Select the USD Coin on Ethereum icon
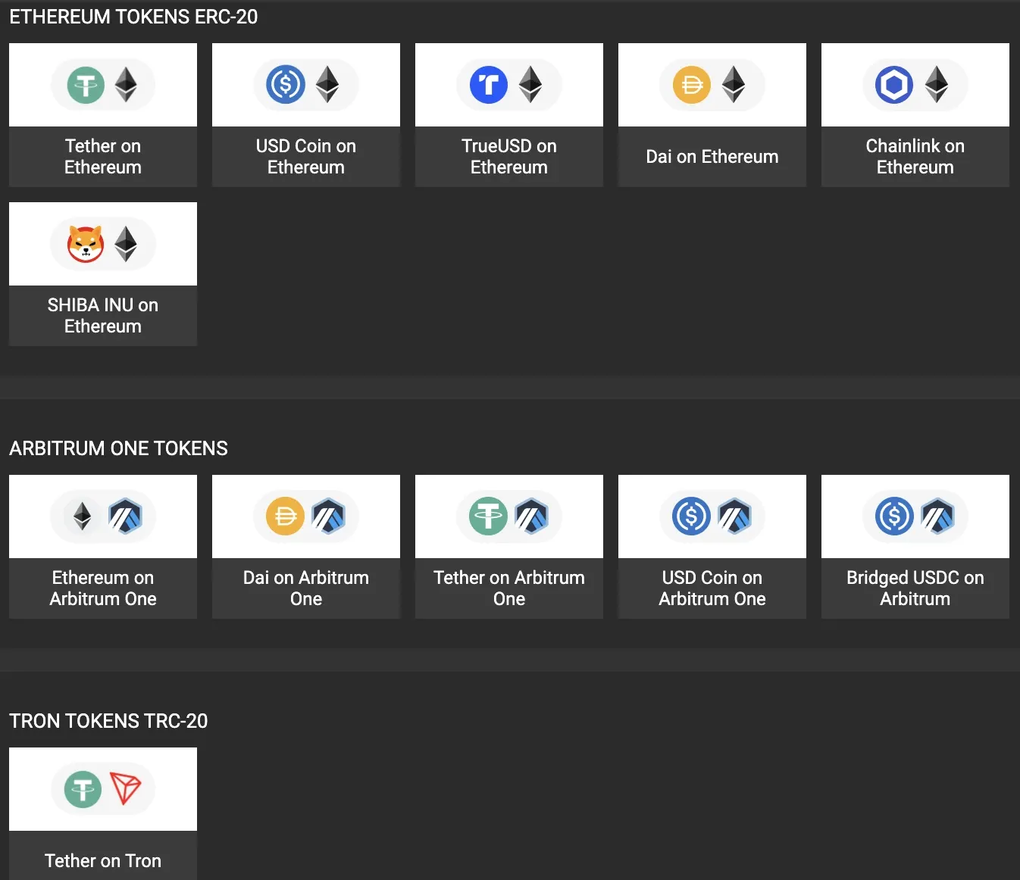The image size is (1020, 880). [286, 85]
